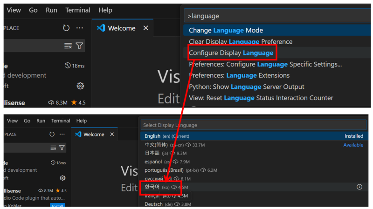
Task: Select Korean (ko) display language
Action: point(254,187)
